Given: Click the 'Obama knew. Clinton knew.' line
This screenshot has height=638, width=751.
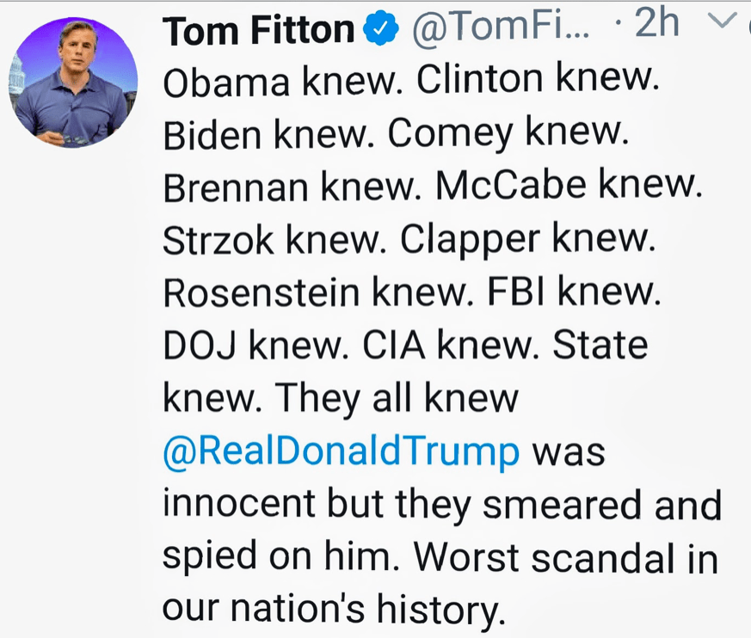Looking at the screenshot, I should click(x=411, y=79).
